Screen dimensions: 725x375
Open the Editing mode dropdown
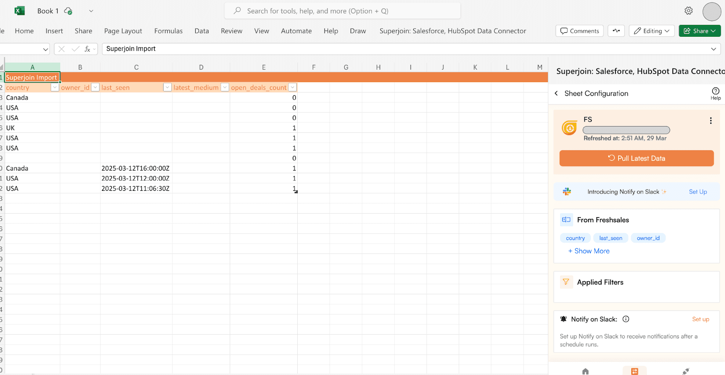point(652,31)
